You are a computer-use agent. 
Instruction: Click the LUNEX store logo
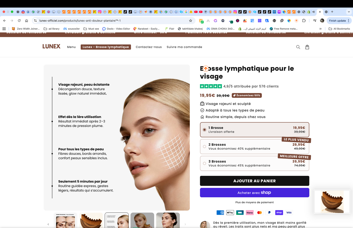[x=51, y=47]
